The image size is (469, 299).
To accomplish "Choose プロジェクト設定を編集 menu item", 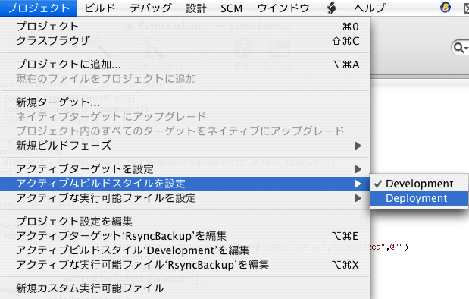I will [x=185, y=222].
